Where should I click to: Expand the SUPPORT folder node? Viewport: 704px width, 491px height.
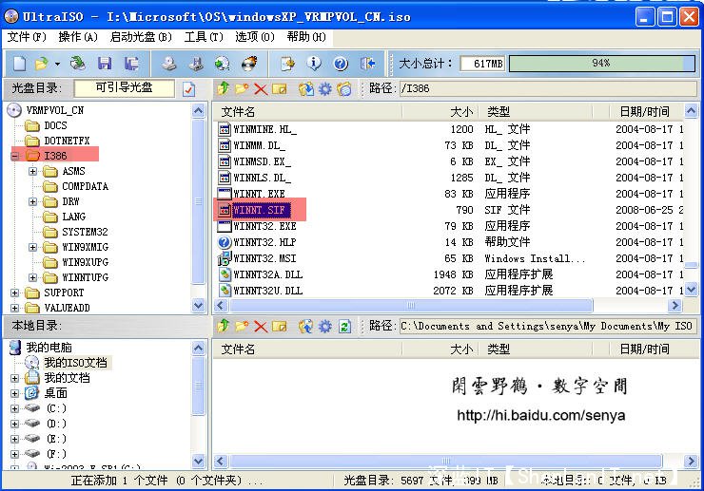tap(15, 293)
